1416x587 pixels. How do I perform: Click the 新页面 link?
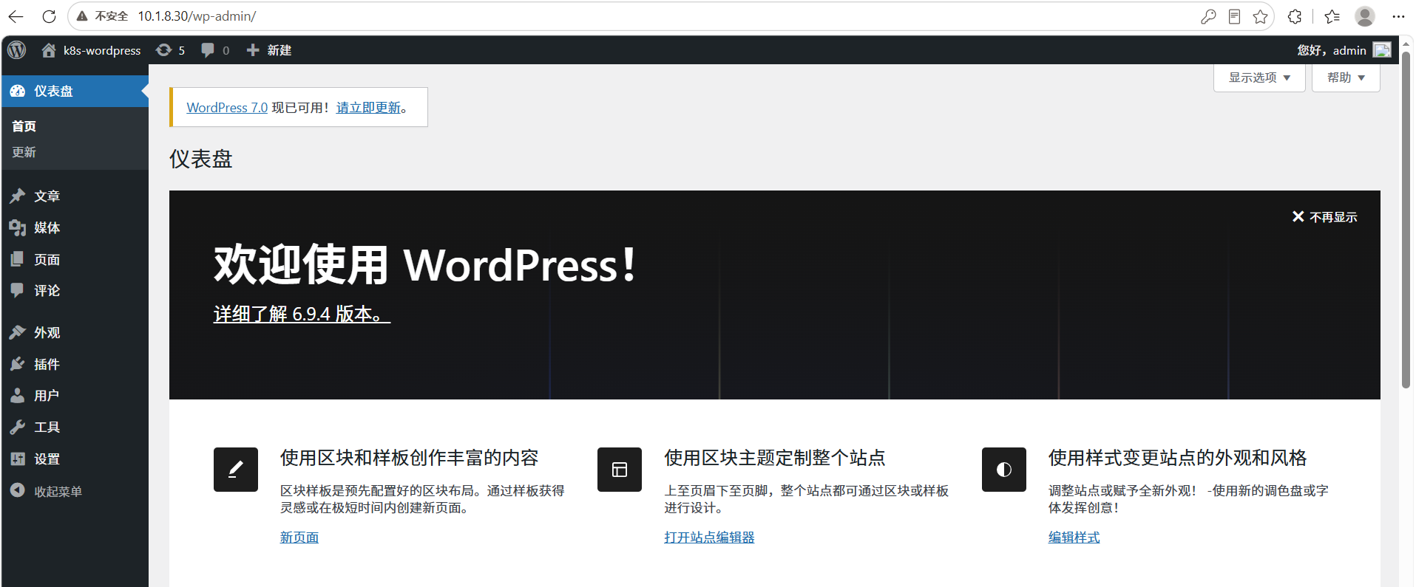[299, 538]
